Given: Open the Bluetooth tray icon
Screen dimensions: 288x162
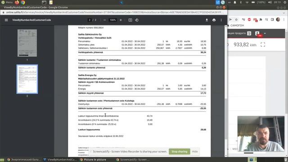Looking at the screenshot, I should point(241,2).
